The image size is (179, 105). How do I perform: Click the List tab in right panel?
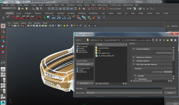pyautogui.click(x=168, y=26)
